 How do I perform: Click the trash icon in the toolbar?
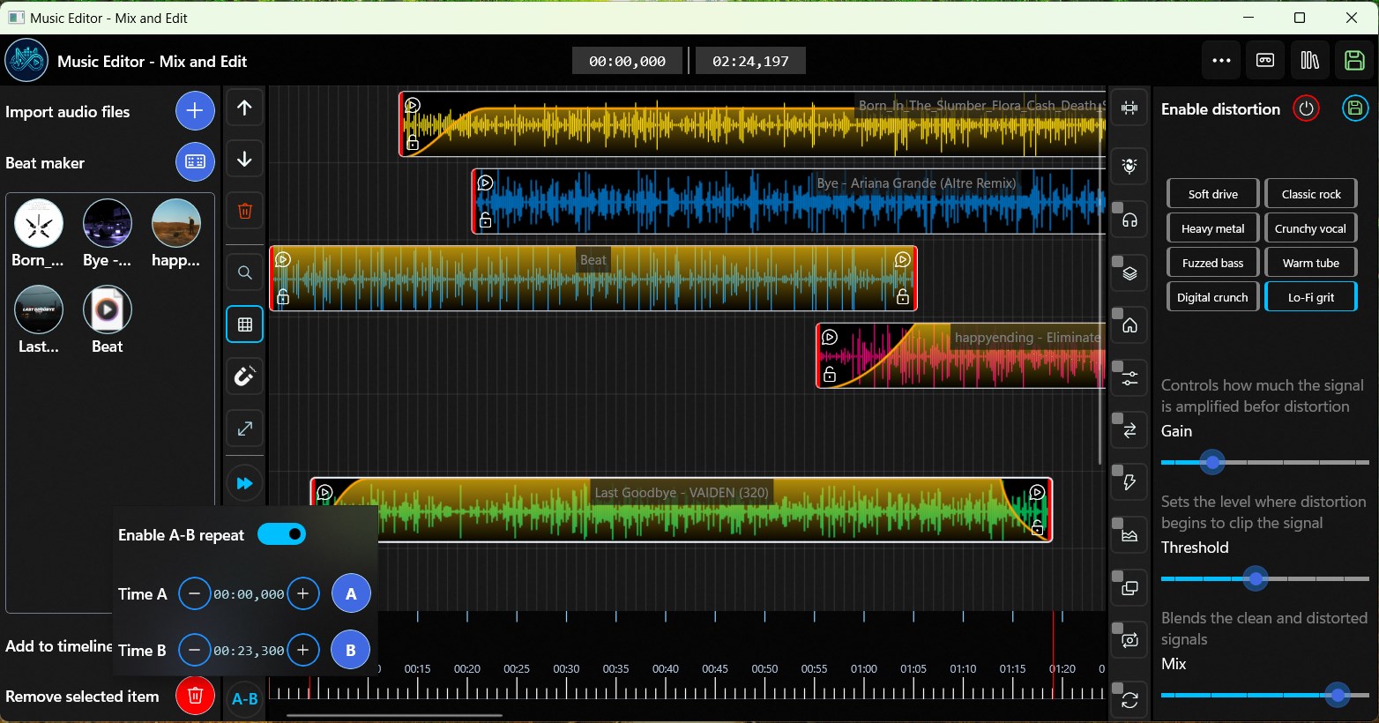244,211
